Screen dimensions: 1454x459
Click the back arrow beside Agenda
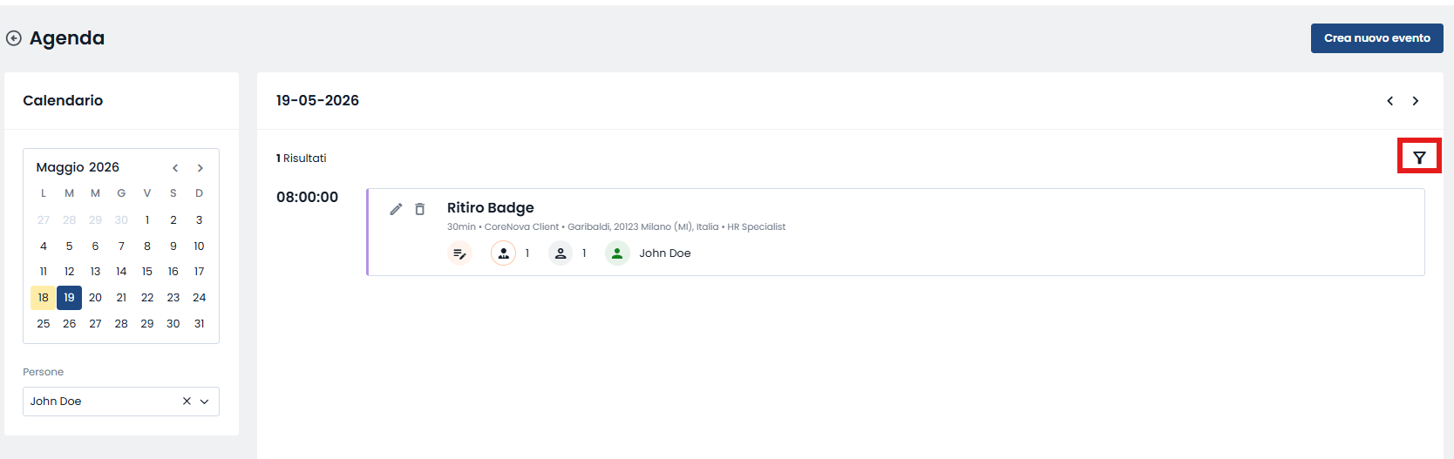coord(14,38)
